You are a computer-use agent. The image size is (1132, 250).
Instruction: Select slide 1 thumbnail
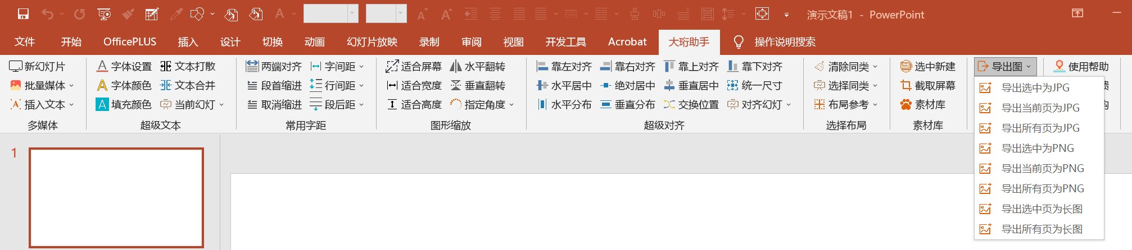(116, 198)
